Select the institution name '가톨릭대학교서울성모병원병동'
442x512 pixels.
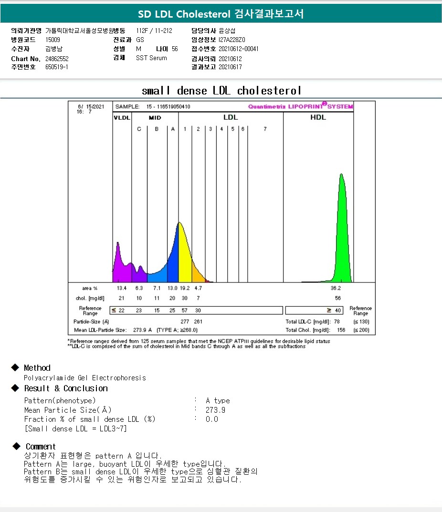tap(85, 31)
